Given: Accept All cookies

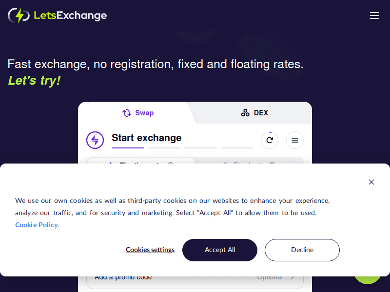Looking at the screenshot, I should pos(219,250).
